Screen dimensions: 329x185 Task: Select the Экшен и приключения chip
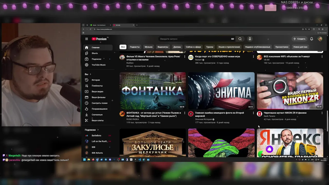229,47
